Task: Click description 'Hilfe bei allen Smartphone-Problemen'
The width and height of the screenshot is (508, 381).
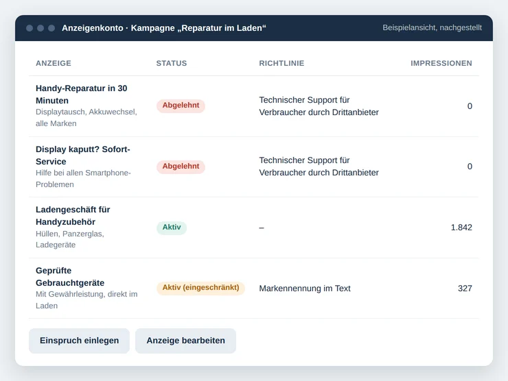Action: point(83,179)
